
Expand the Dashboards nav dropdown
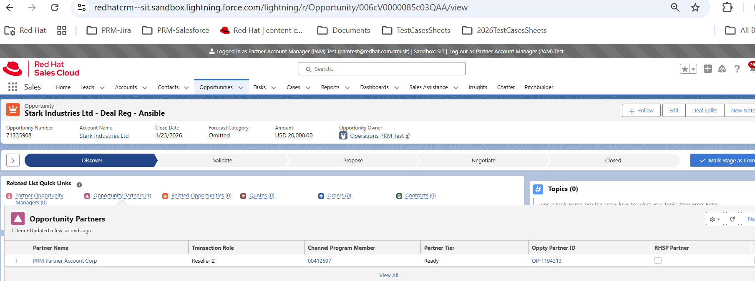[x=397, y=87]
